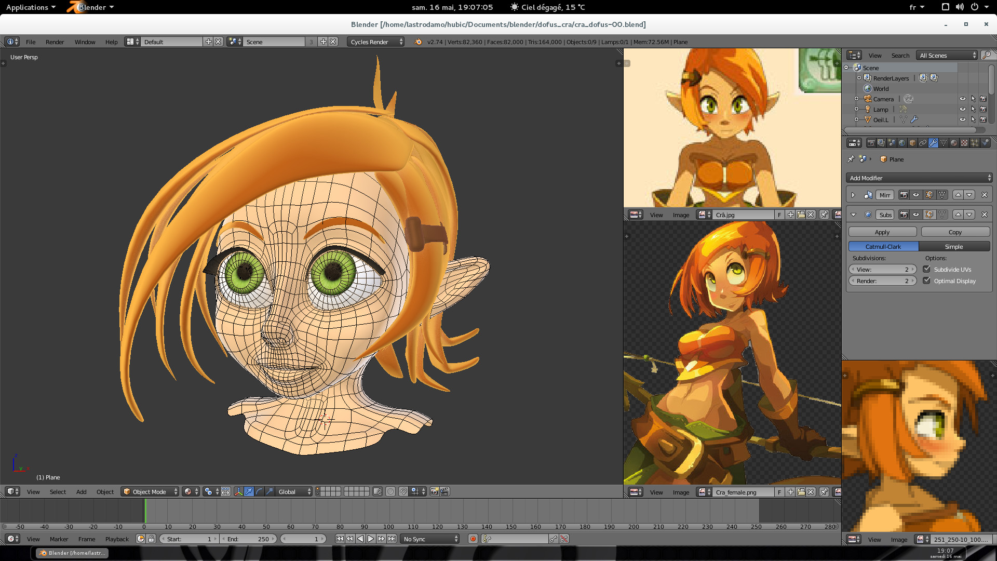Toggle Subsurf modifier edit mode display
This screenshot has height=561, width=997.
(929, 215)
